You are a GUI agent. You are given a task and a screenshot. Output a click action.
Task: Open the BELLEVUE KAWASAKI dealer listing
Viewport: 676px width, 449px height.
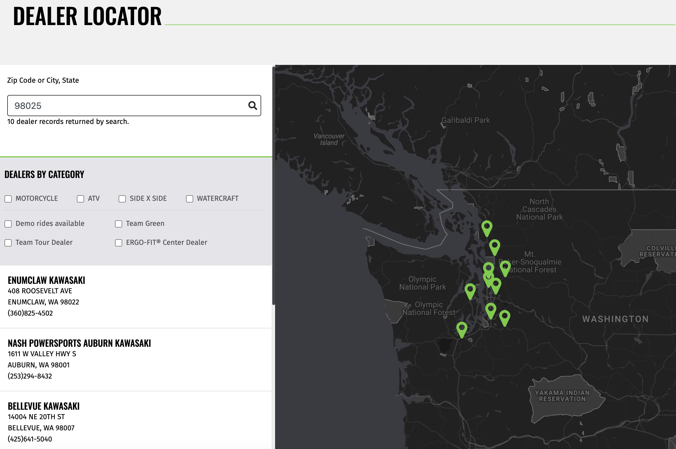[43, 406]
